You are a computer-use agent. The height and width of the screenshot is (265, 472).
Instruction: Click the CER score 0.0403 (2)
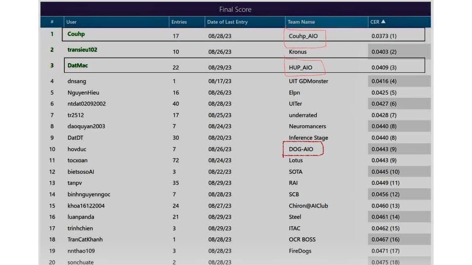click(384, 52)
